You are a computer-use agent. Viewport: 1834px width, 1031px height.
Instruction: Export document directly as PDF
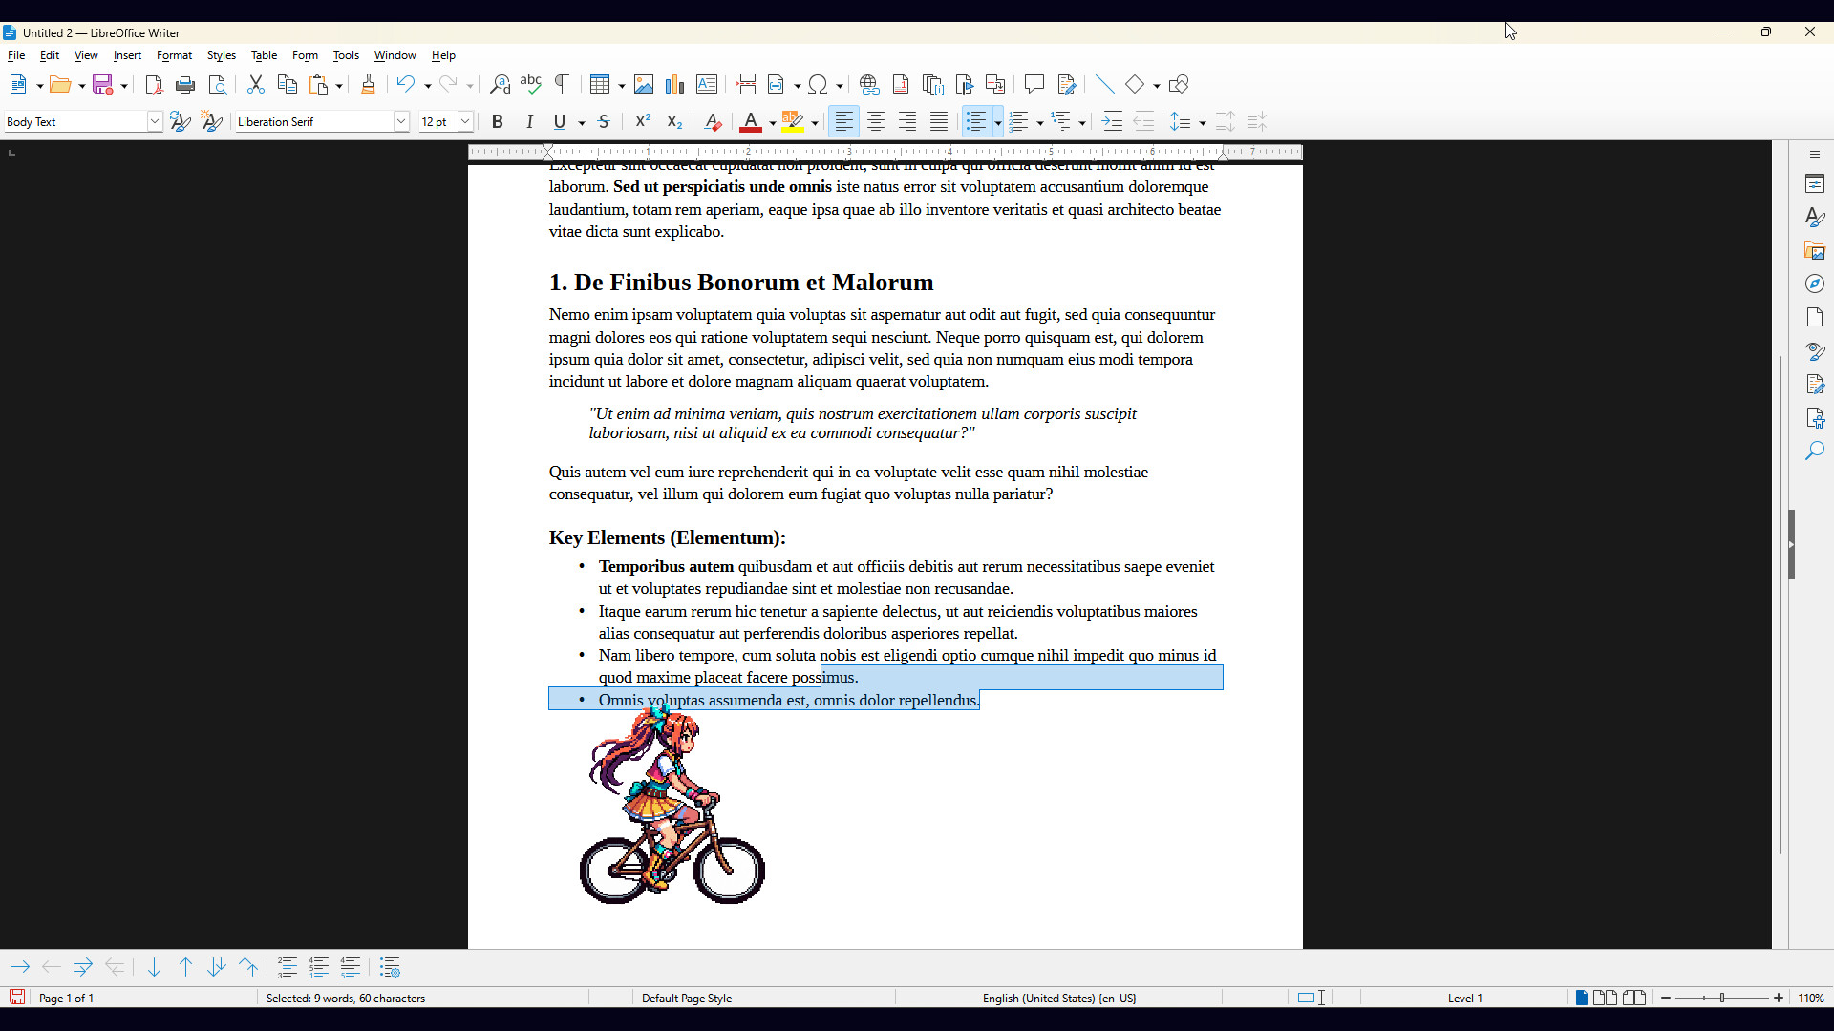153,84
